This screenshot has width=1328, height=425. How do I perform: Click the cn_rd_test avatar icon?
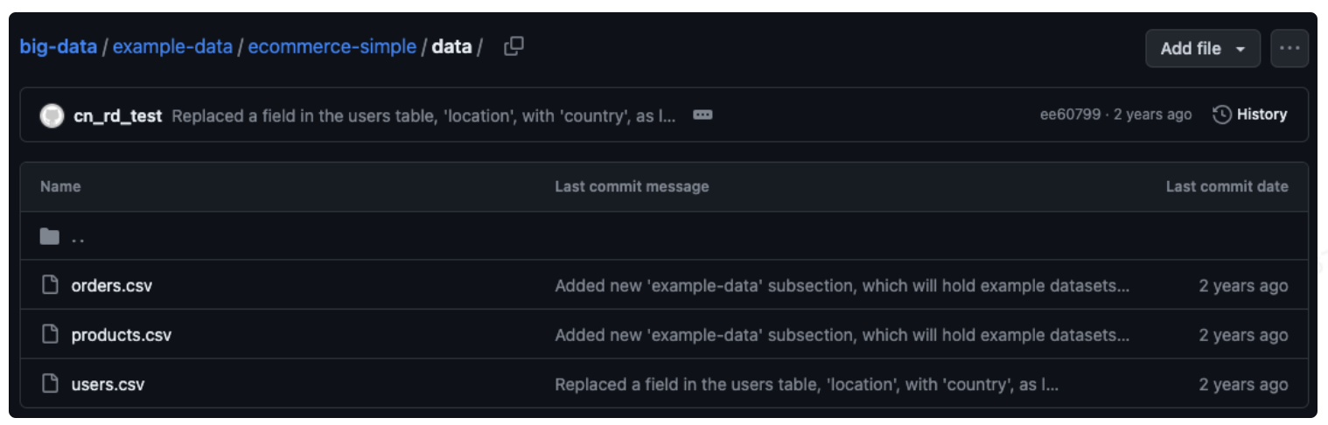tap(52, 115)
